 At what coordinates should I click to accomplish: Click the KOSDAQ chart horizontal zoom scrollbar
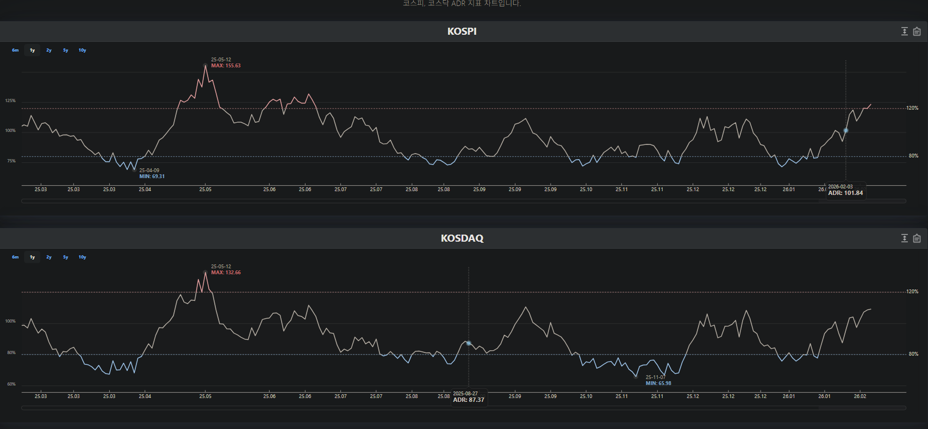[464, 408]
